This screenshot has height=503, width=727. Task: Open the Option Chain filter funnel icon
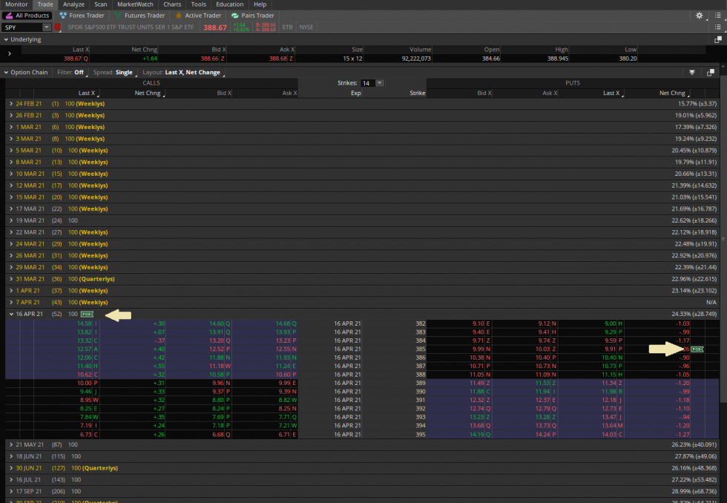point(691,72)
